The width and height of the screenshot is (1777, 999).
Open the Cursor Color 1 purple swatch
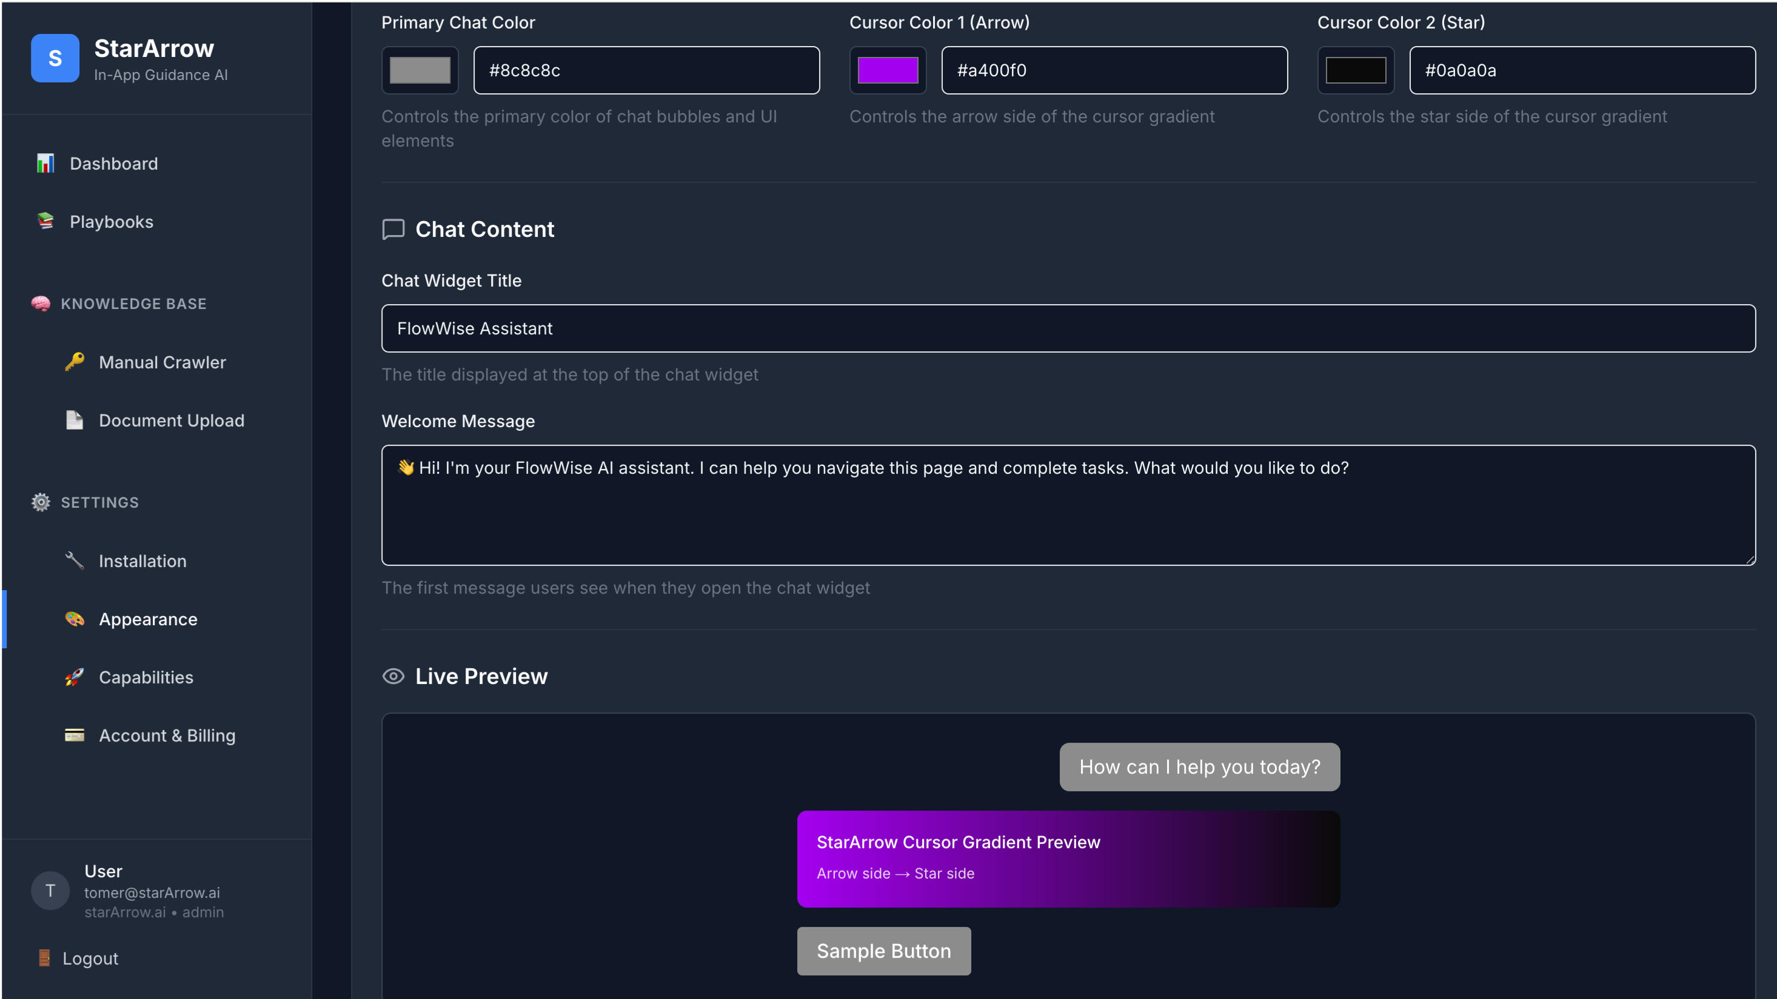(x=888, y=70)
